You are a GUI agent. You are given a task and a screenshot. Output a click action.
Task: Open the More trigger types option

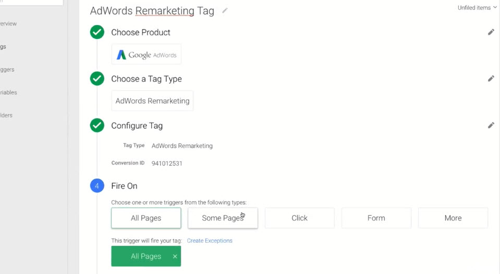tap(453, 218)
